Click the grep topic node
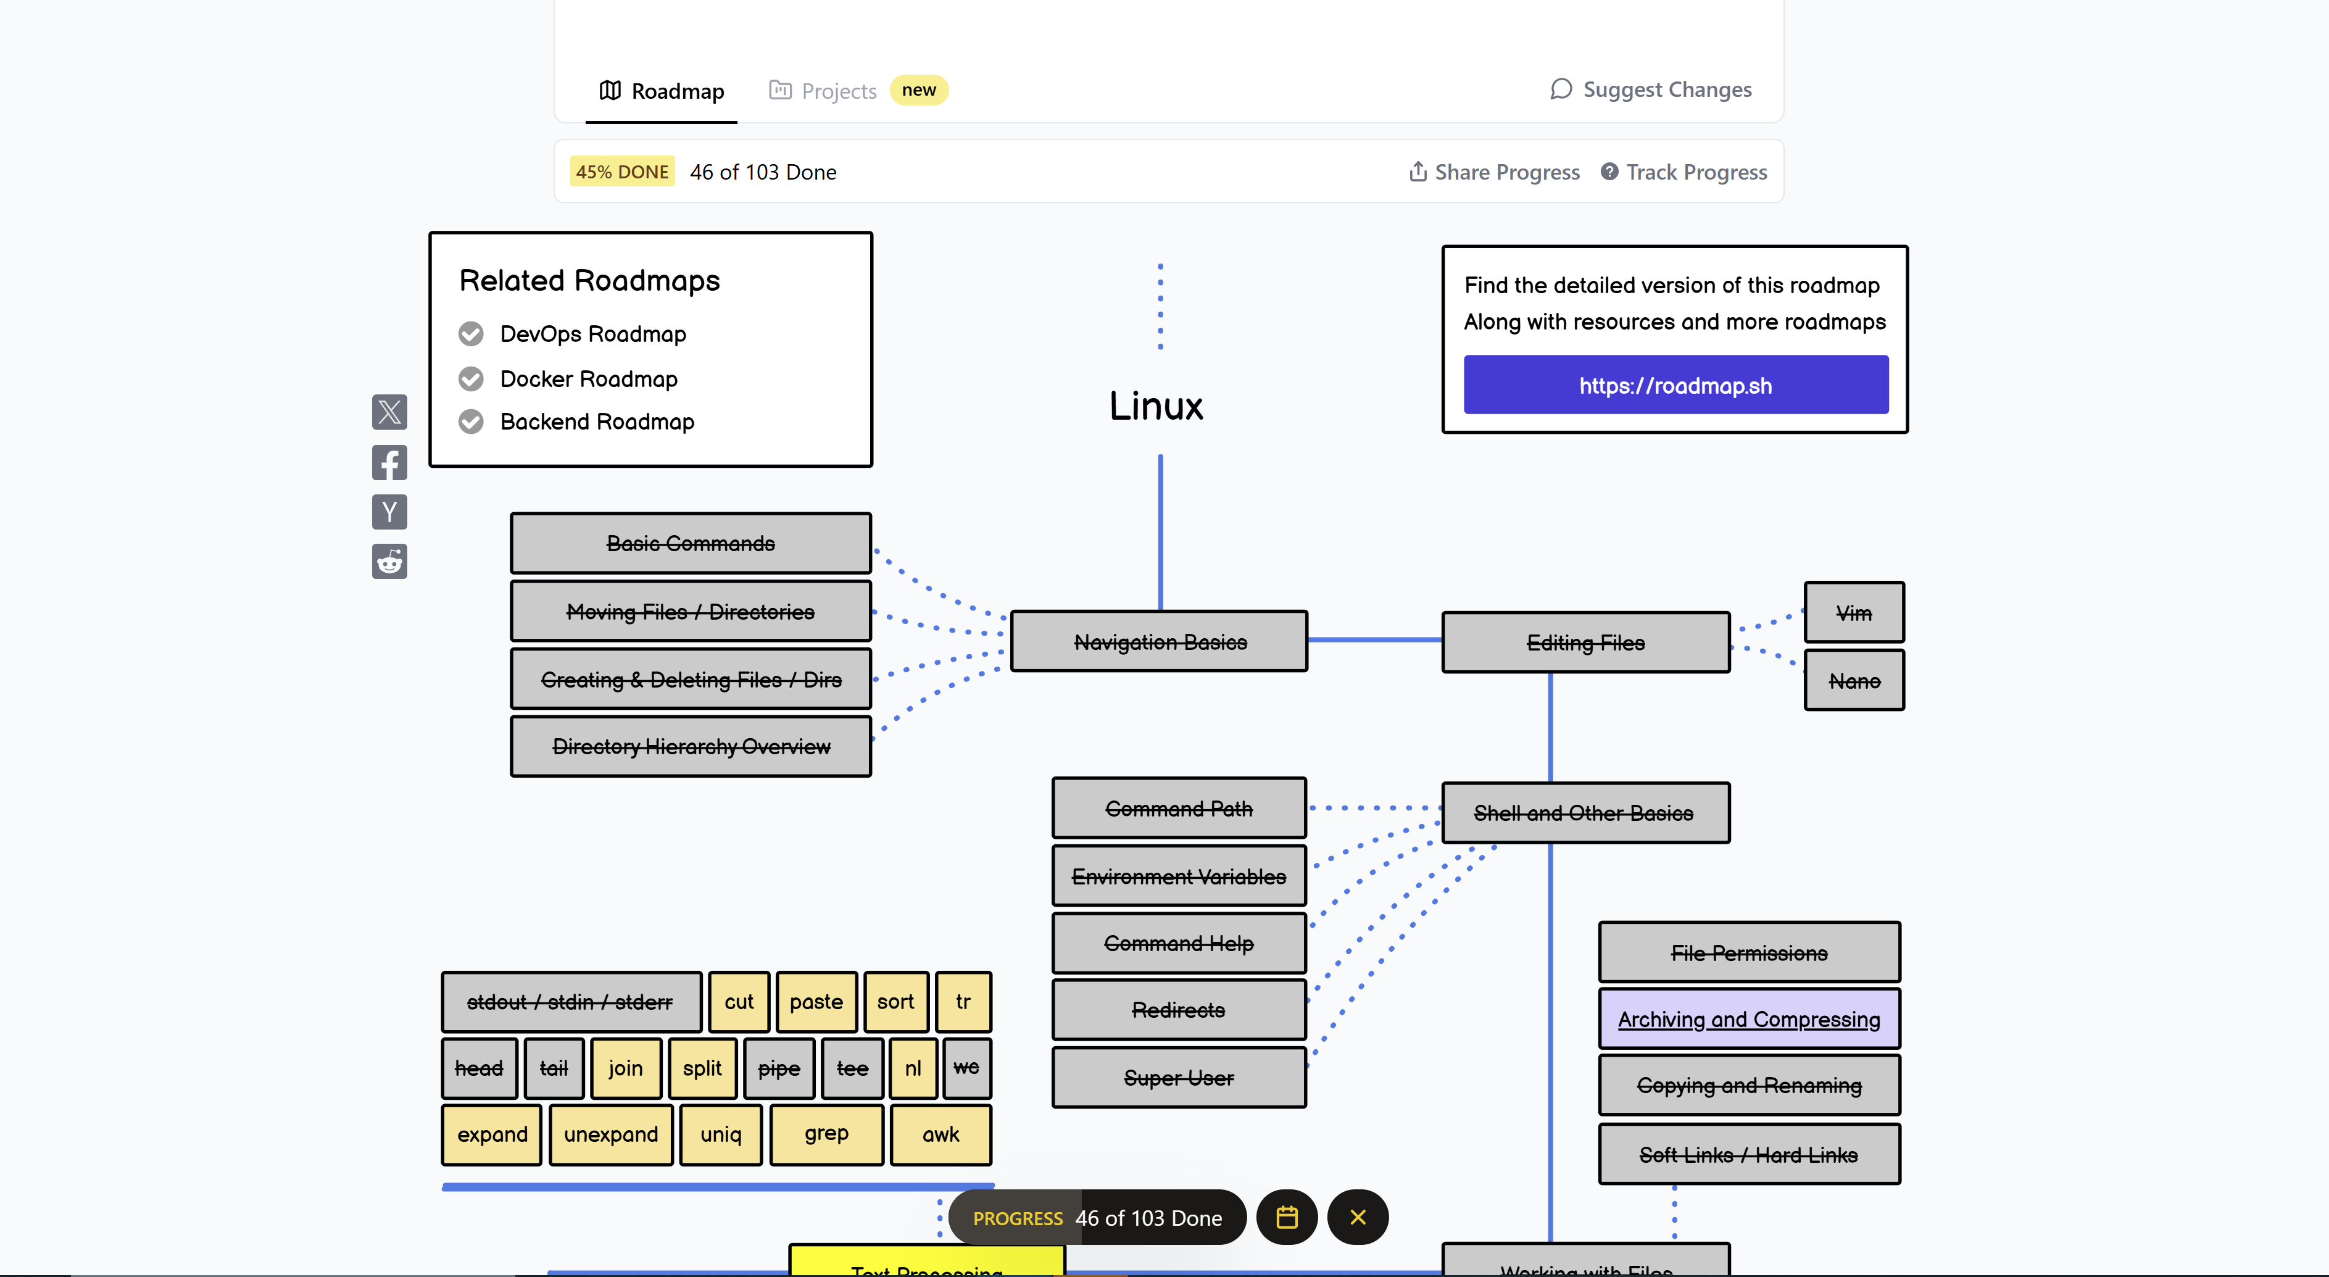 coord(826,1134)
